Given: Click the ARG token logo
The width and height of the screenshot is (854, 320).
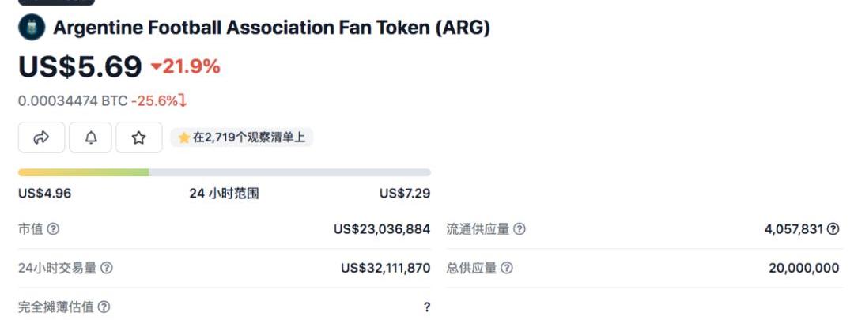Looking at the screenshot, I should [31, 28].
